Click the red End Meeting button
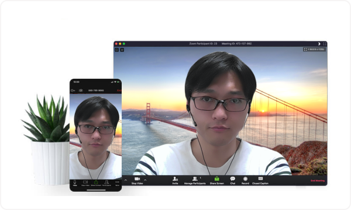The width and height of the screenshot is (351, 210). click(x=318, y=181)
